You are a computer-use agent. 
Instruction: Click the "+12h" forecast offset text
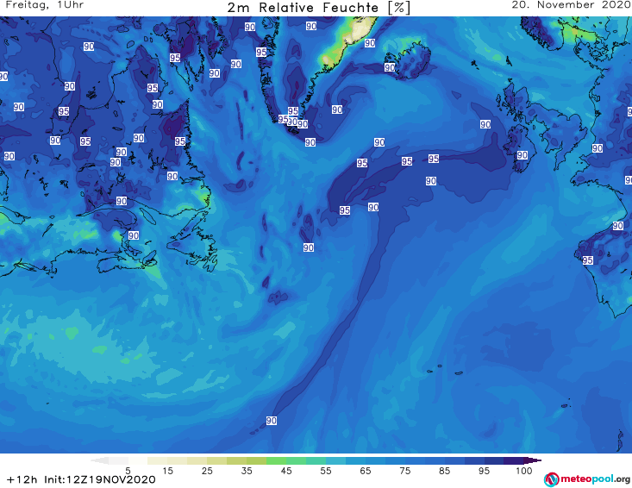pos(22,479)
